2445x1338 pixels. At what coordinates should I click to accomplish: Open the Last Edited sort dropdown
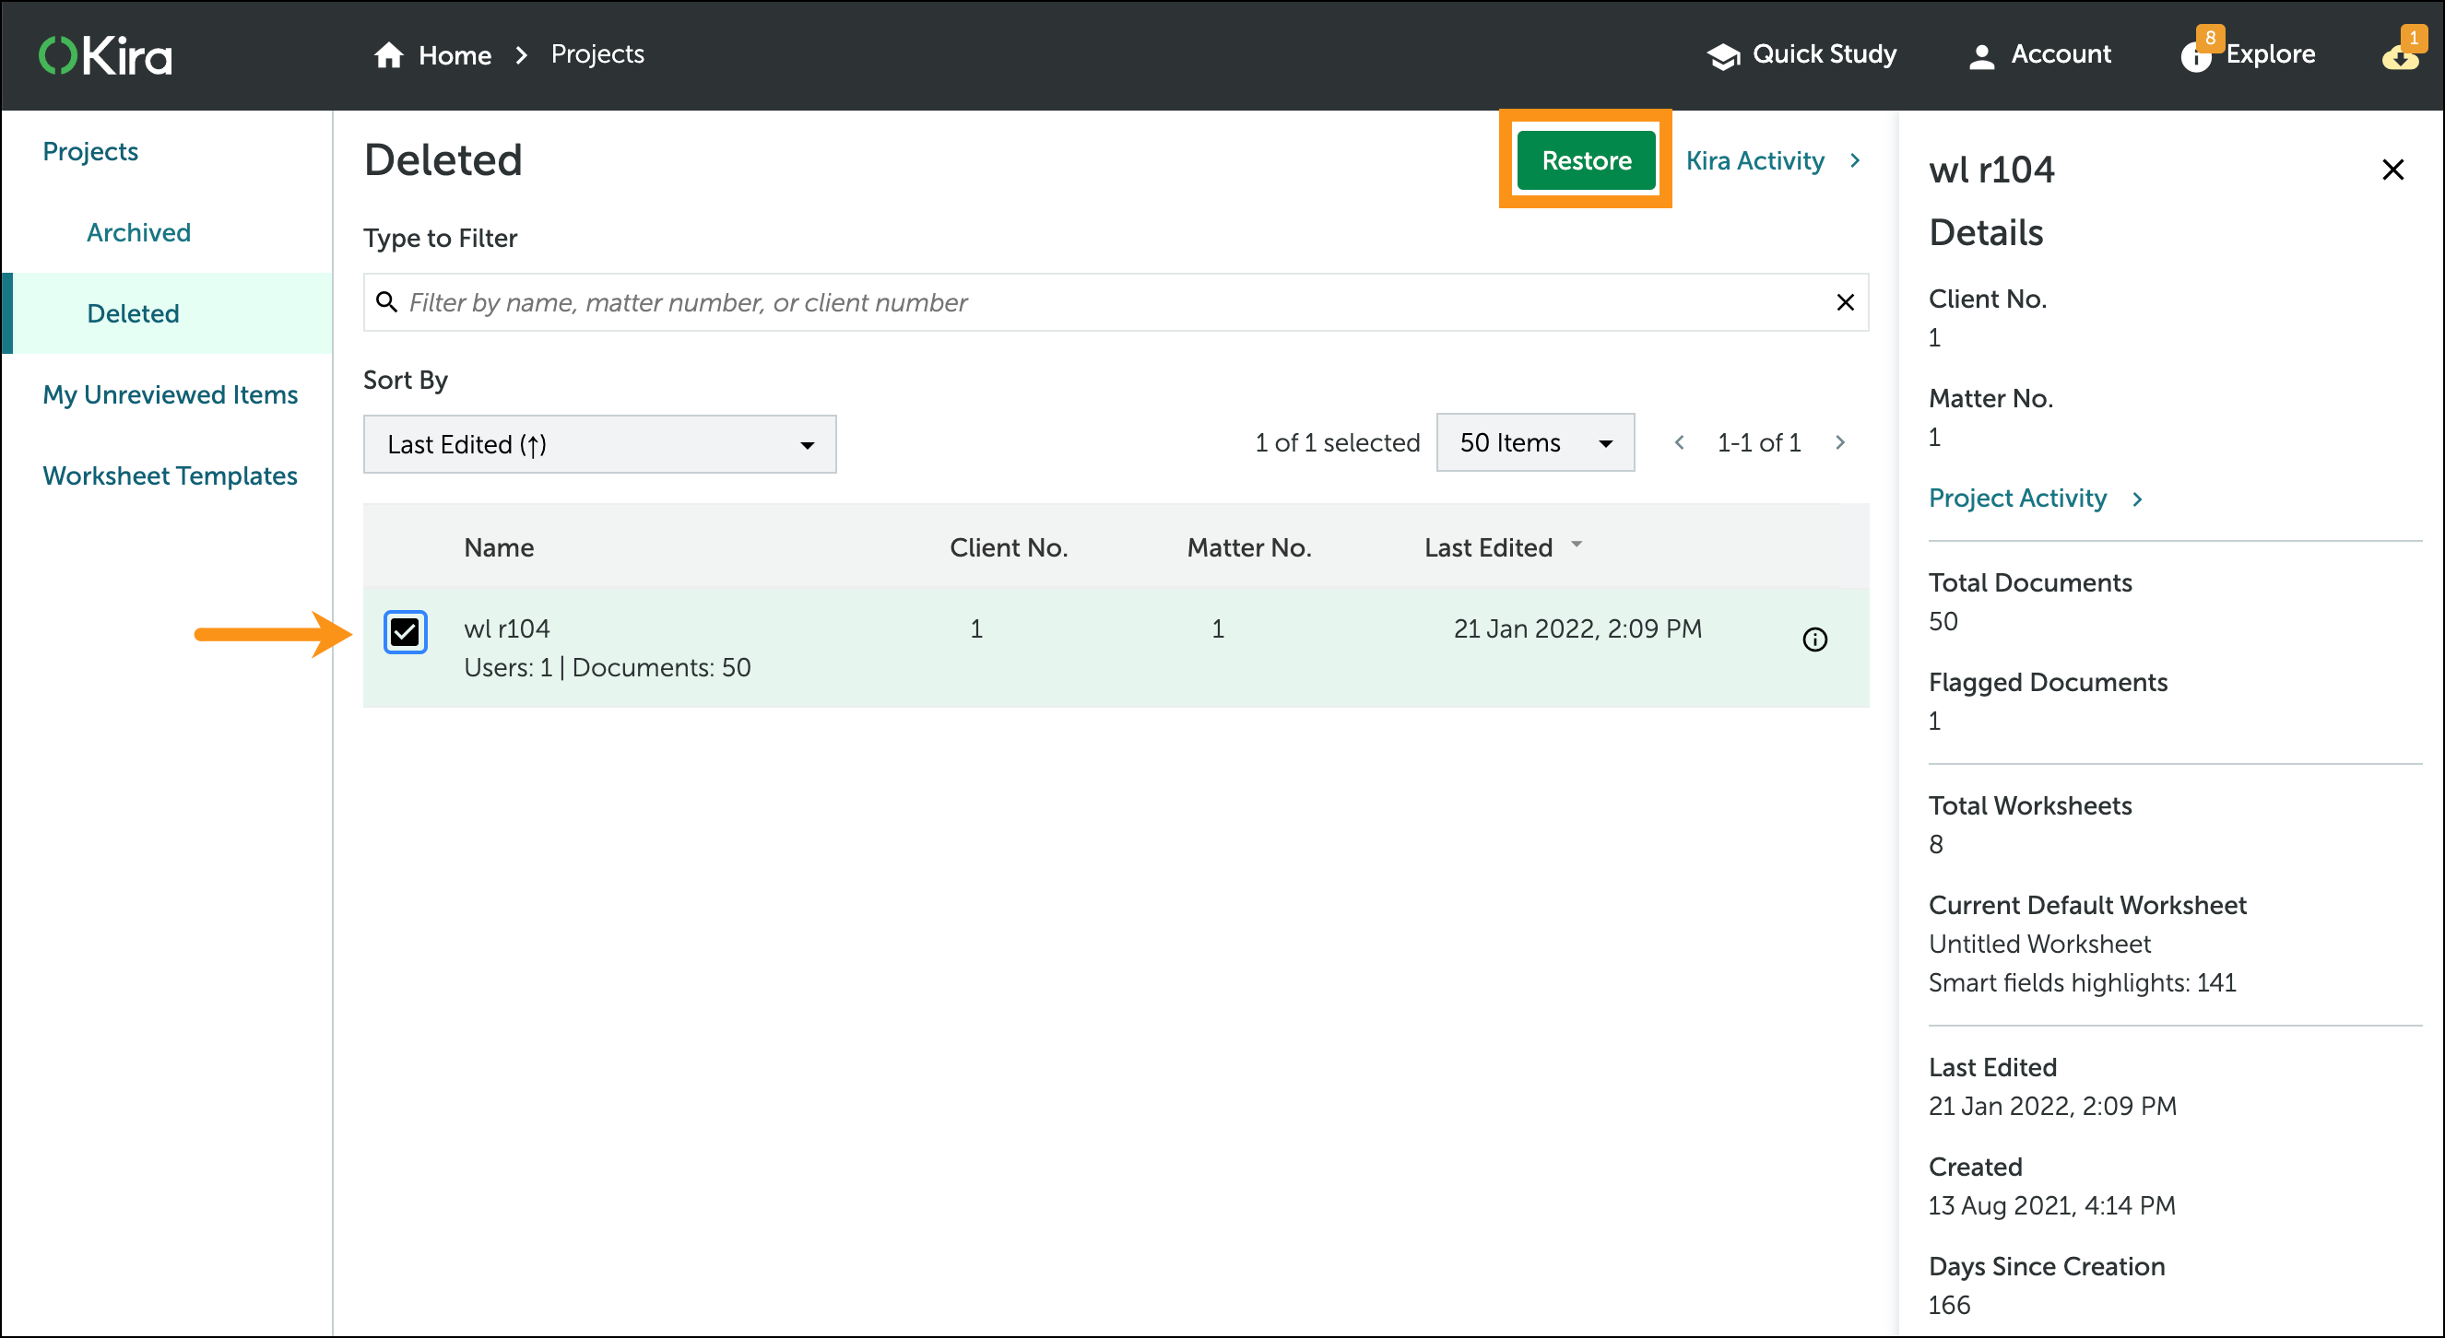(x=600, y=444)
